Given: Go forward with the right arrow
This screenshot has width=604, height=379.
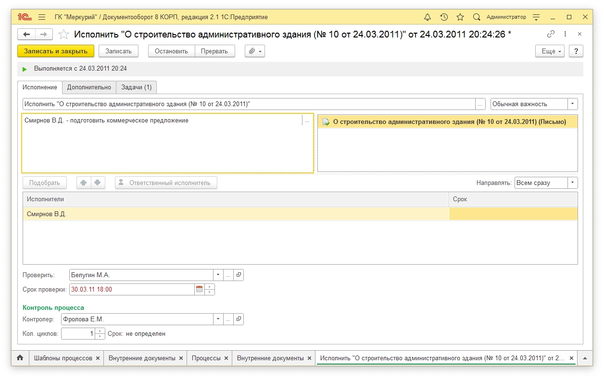Looking at the screenshot, I should click(44, 34).
